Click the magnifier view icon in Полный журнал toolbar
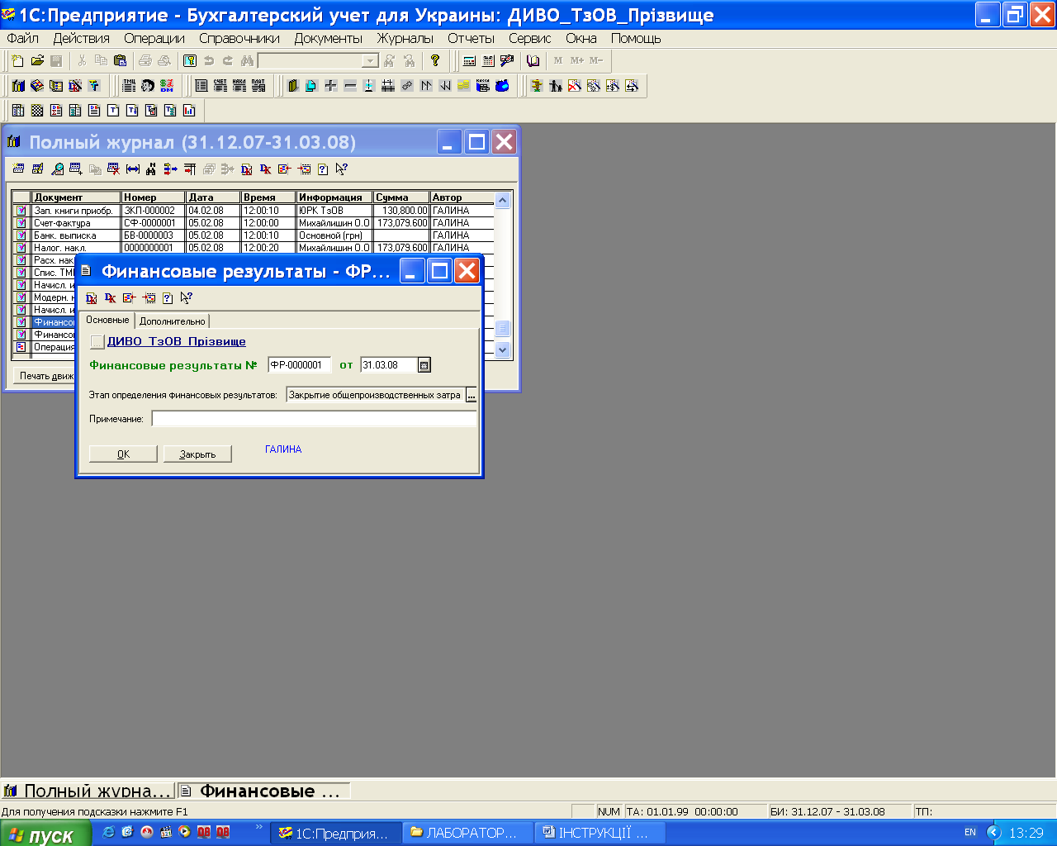1057x846 pixels. tap(57, 169)
